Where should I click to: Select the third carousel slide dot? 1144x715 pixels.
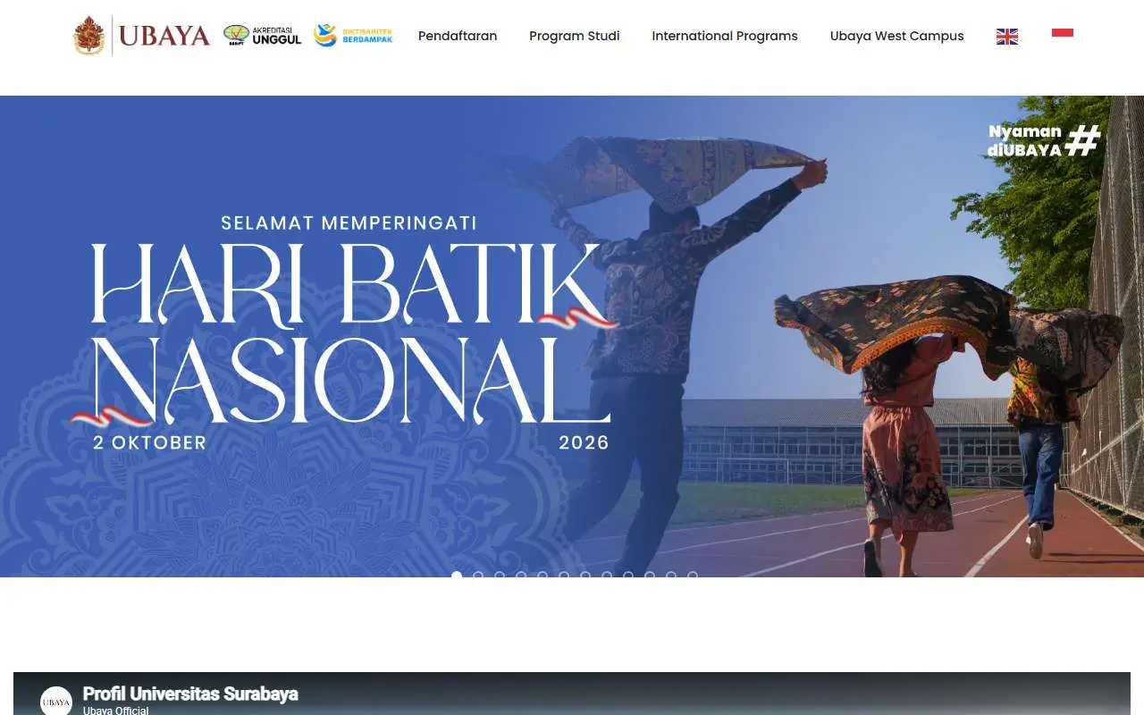(500, 576)
